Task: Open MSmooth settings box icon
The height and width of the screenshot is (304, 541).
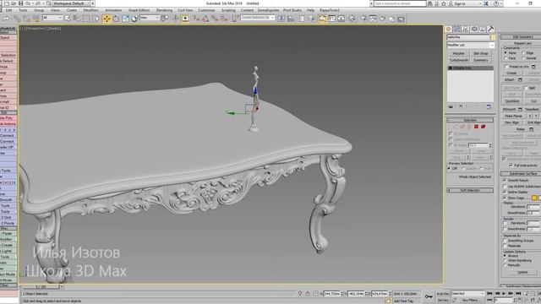Action: tap(521, 109)
